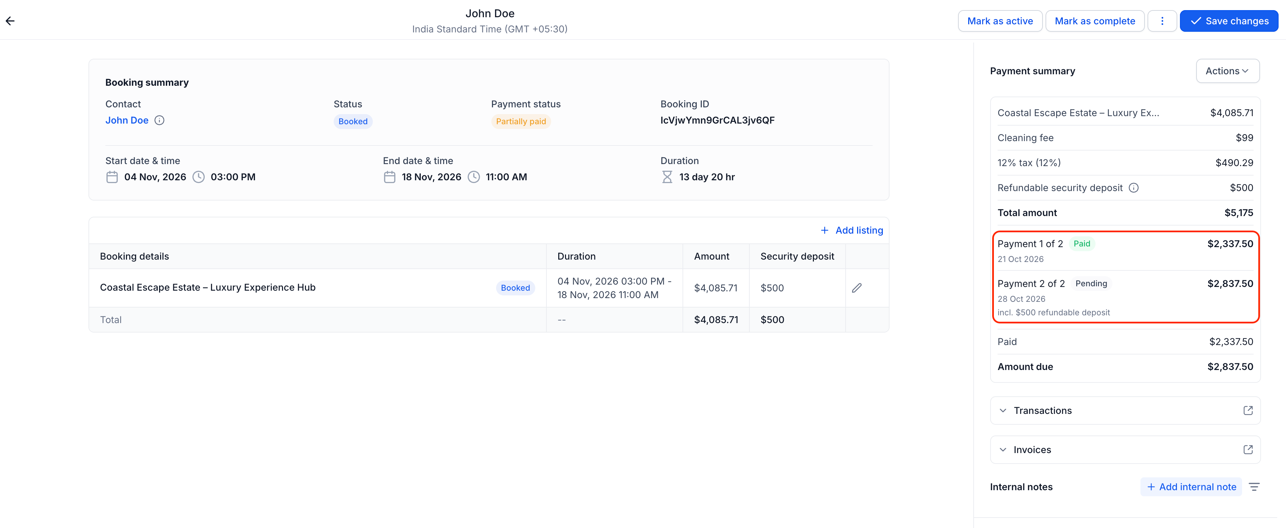
Task: Open Transactions in external view
Action: pos(1248,410)
